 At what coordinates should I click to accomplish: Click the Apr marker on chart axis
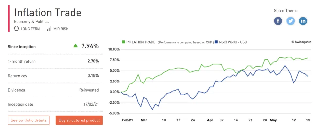(210, 120)
